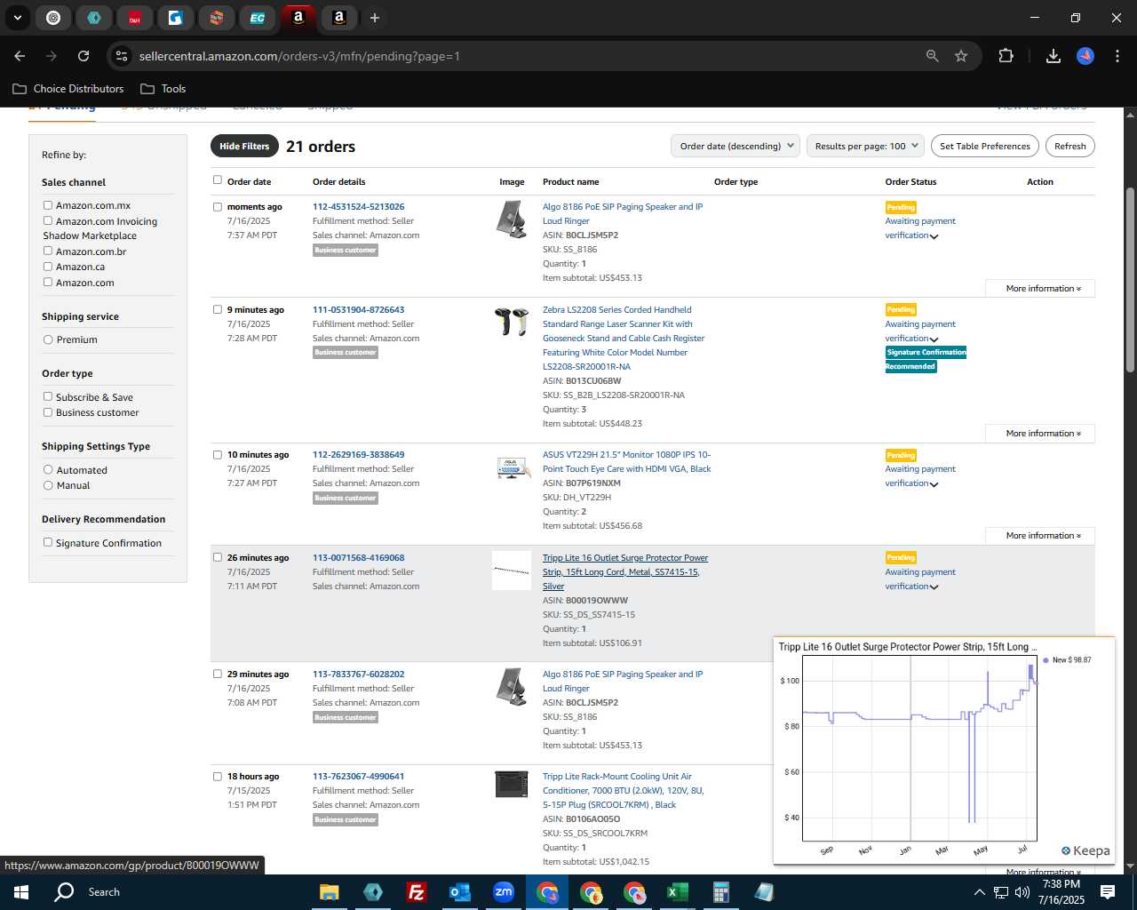Open Calculator from the taskbar
This screenshot has width=1137, height=910.
point(721,892)
